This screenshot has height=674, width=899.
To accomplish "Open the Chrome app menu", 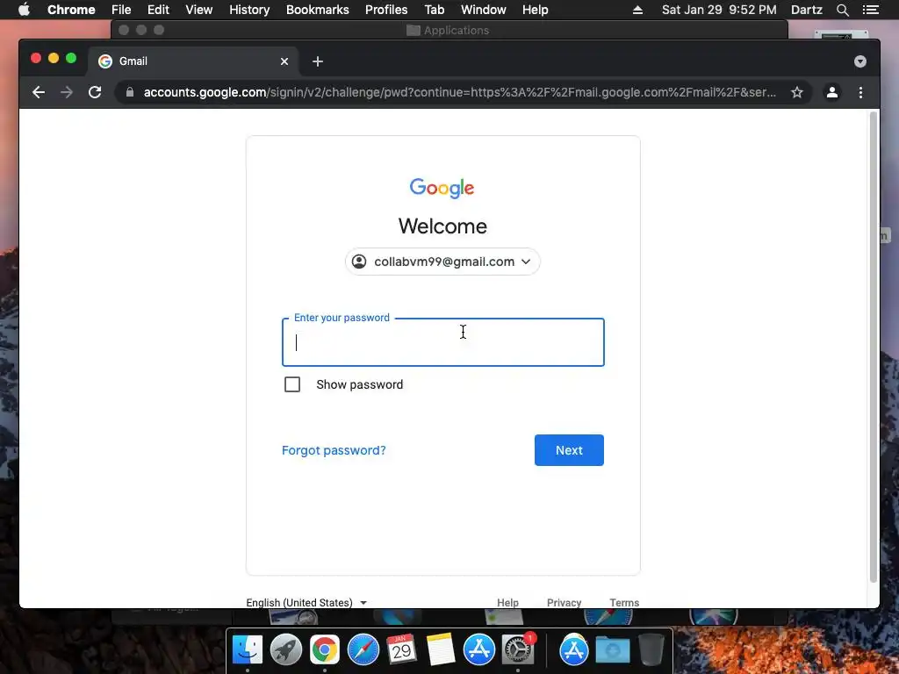I will coord(71,10).
